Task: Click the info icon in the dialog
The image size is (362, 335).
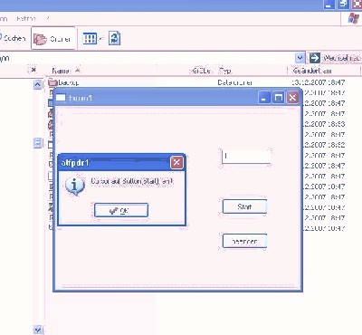Action: (x=74, y=186)
